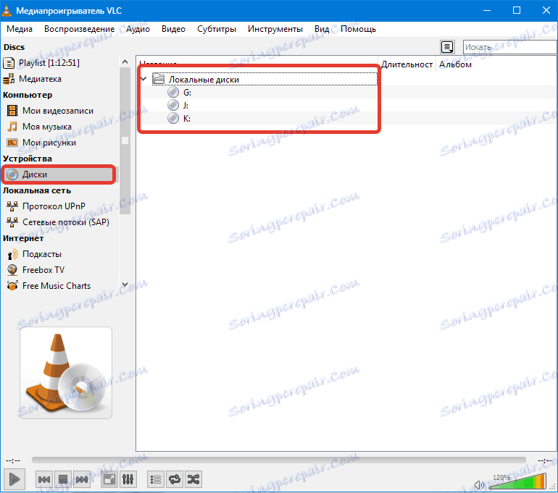558x493 pixels.
Task: Open the Аудио menu
Action: (x=138, y=29)
